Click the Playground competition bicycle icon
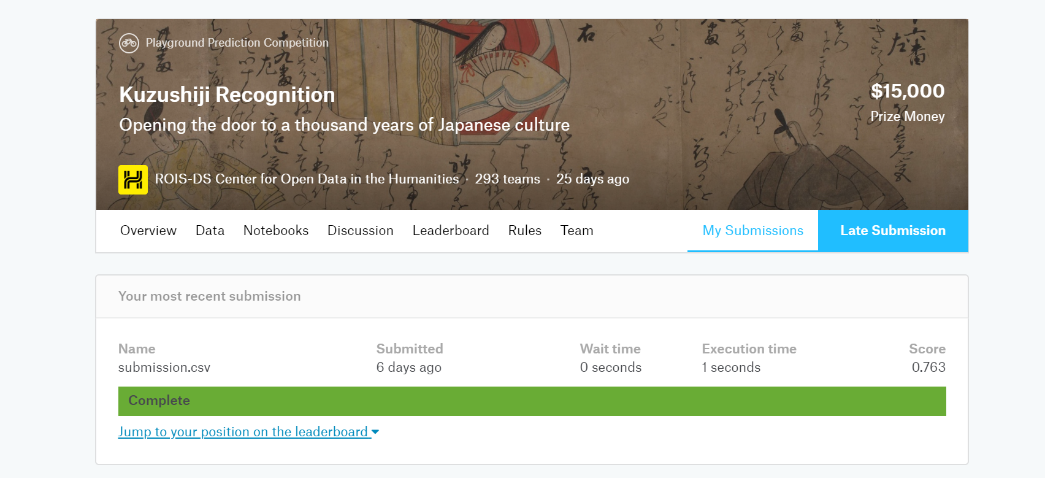Image resolution: width=1045 pixels, height=478 pixels. point(129,43)
